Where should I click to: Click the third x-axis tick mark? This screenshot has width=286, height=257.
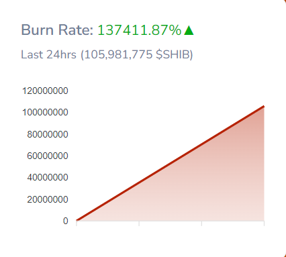tap(201, 223)
